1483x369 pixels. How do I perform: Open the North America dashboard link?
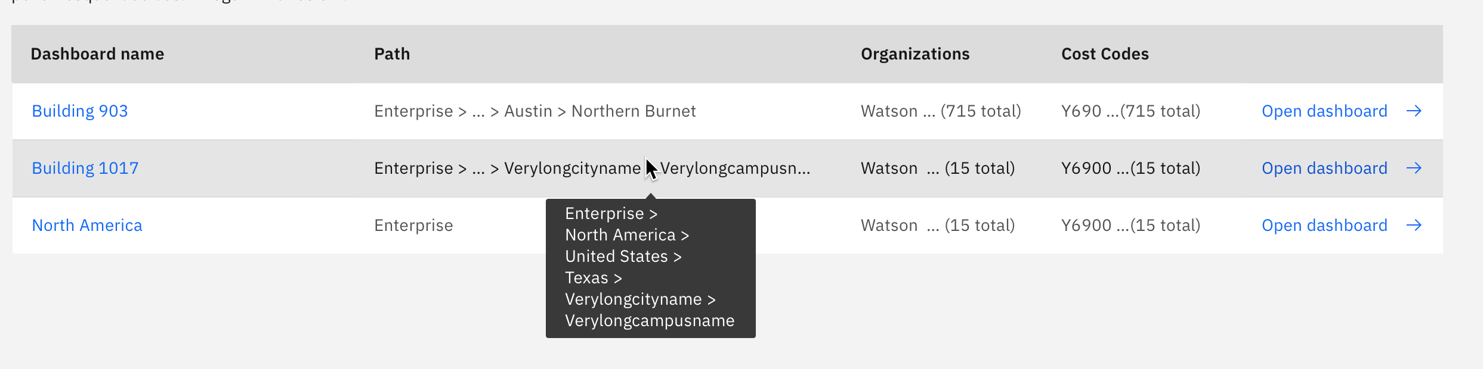tap(87, 225)
